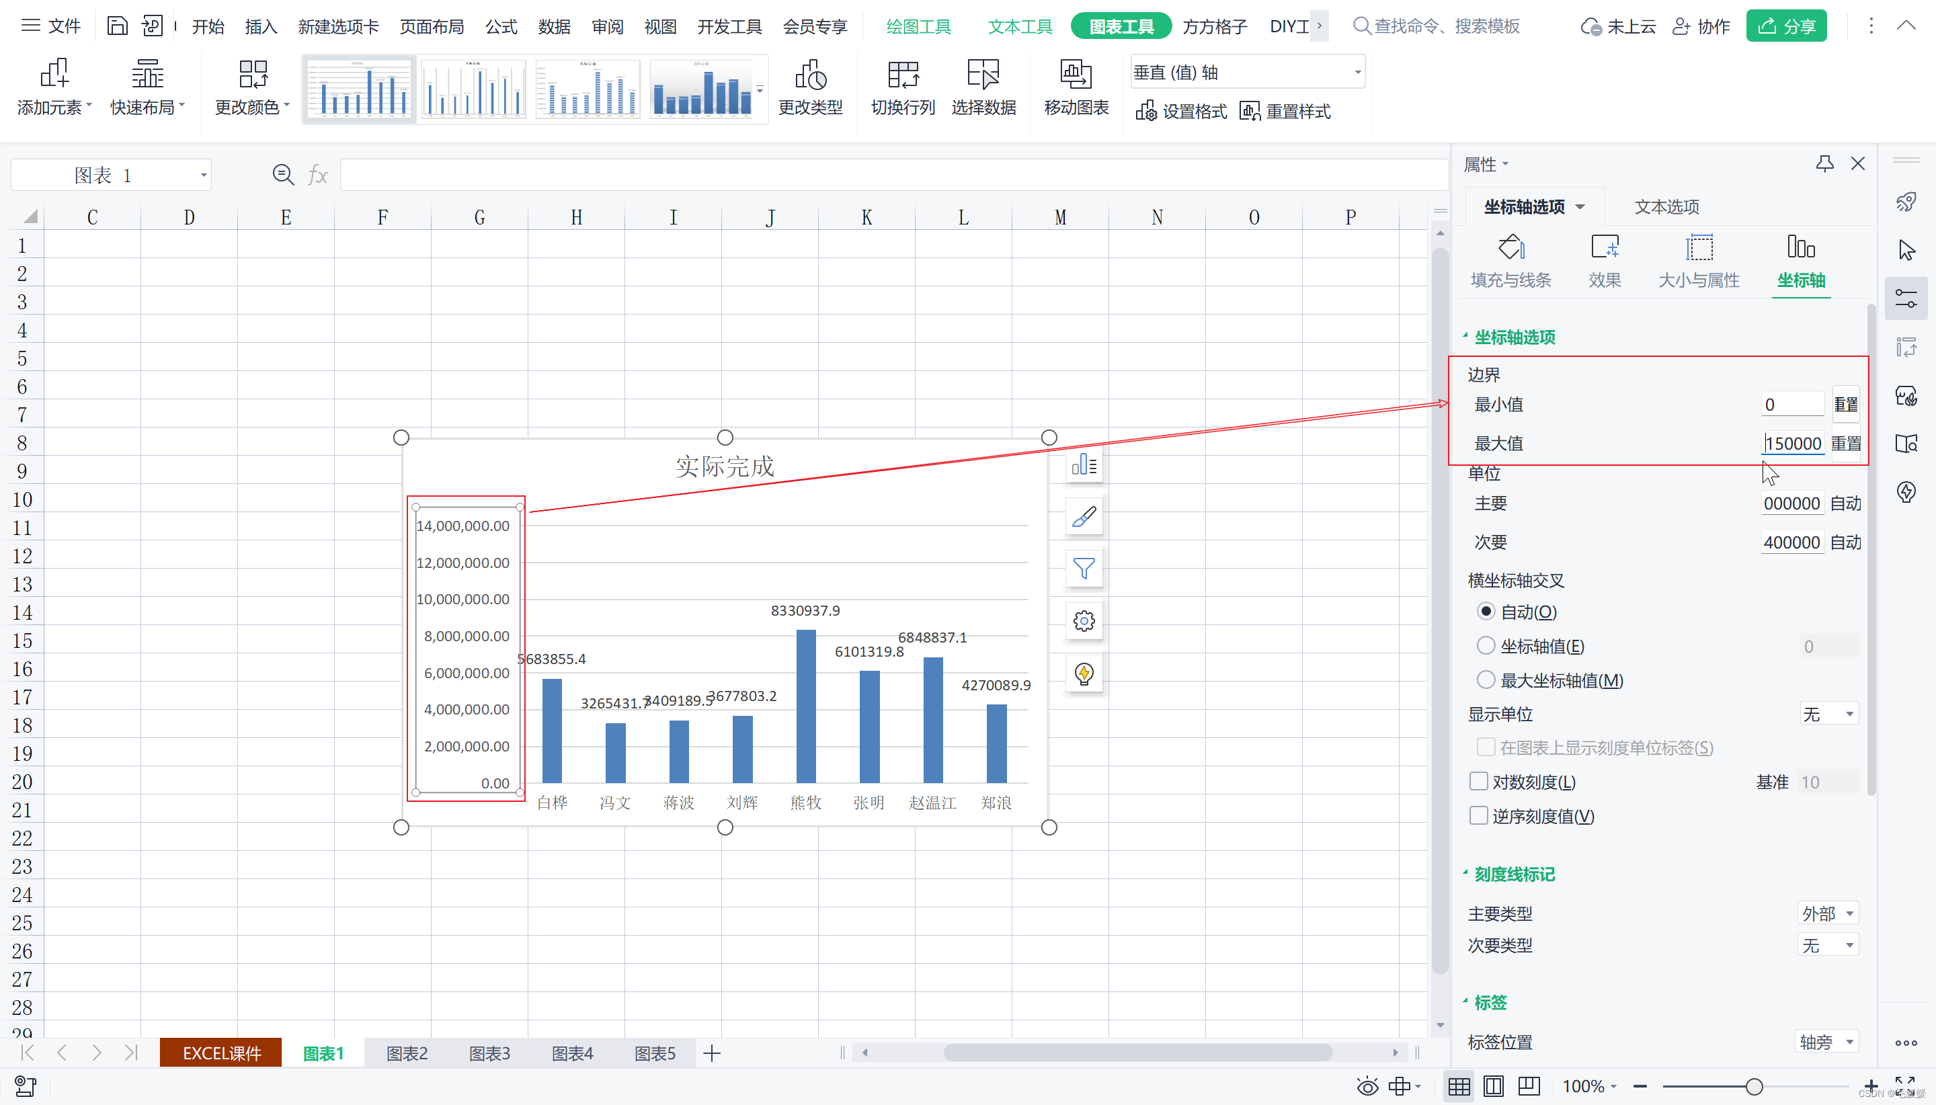Select the fourth dark filled chart style thumbnail

[701, 89]
